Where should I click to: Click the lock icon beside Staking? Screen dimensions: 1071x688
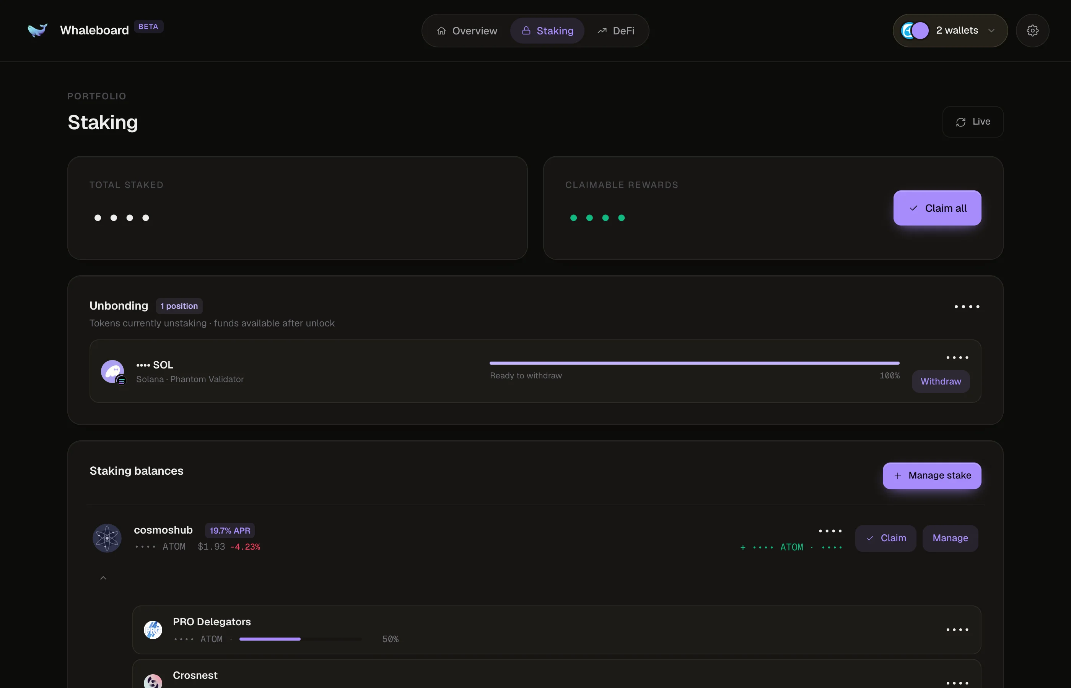[x=526, y=30]
